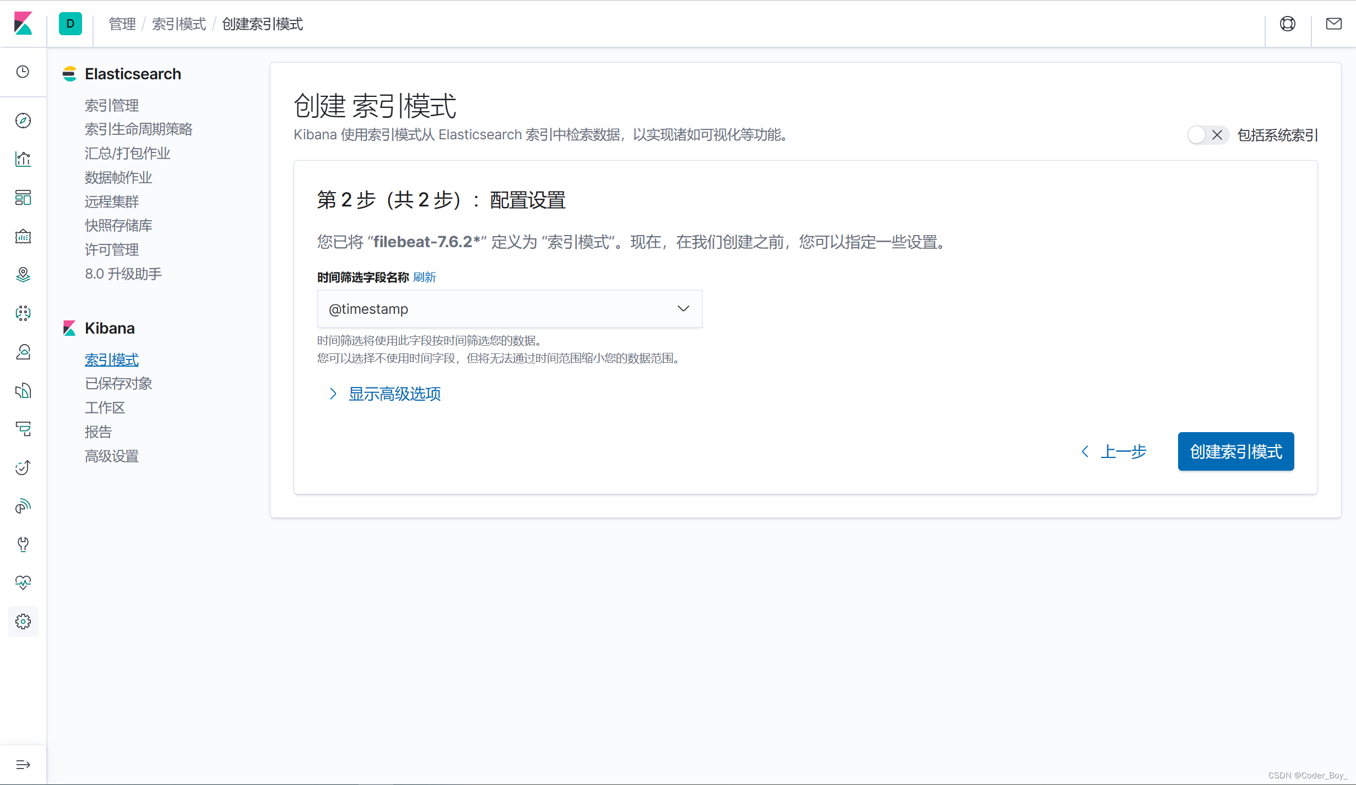Click 上一步 to go back
This screenshot has height=785, width=1356.
click(x=1124, y=451)
